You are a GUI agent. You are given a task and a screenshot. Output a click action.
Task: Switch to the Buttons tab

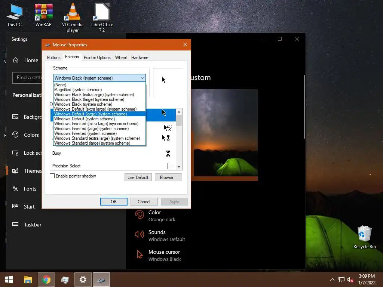point(53,57)
